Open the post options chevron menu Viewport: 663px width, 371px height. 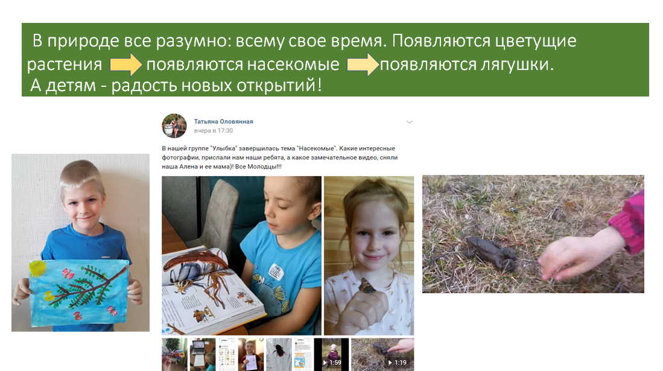(x=409, y=122)
